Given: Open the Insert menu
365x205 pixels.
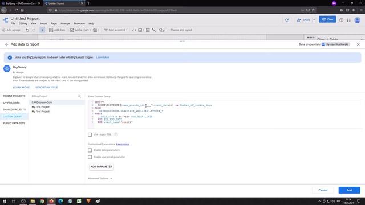Looking at the screenshot, I should click(43, 24).
